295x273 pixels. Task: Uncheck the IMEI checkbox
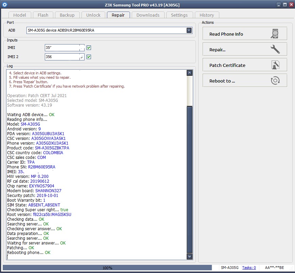[89, 48]
